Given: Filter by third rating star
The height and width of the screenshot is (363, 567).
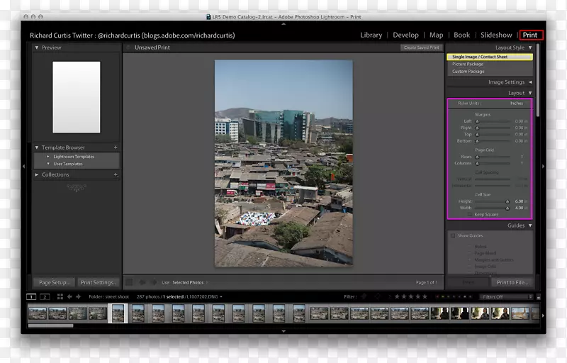Looking at the screenshot, I should coord(411,296).
